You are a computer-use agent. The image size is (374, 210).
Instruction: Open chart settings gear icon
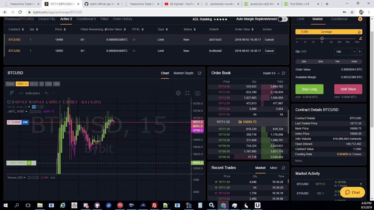(x=178, y=93)
